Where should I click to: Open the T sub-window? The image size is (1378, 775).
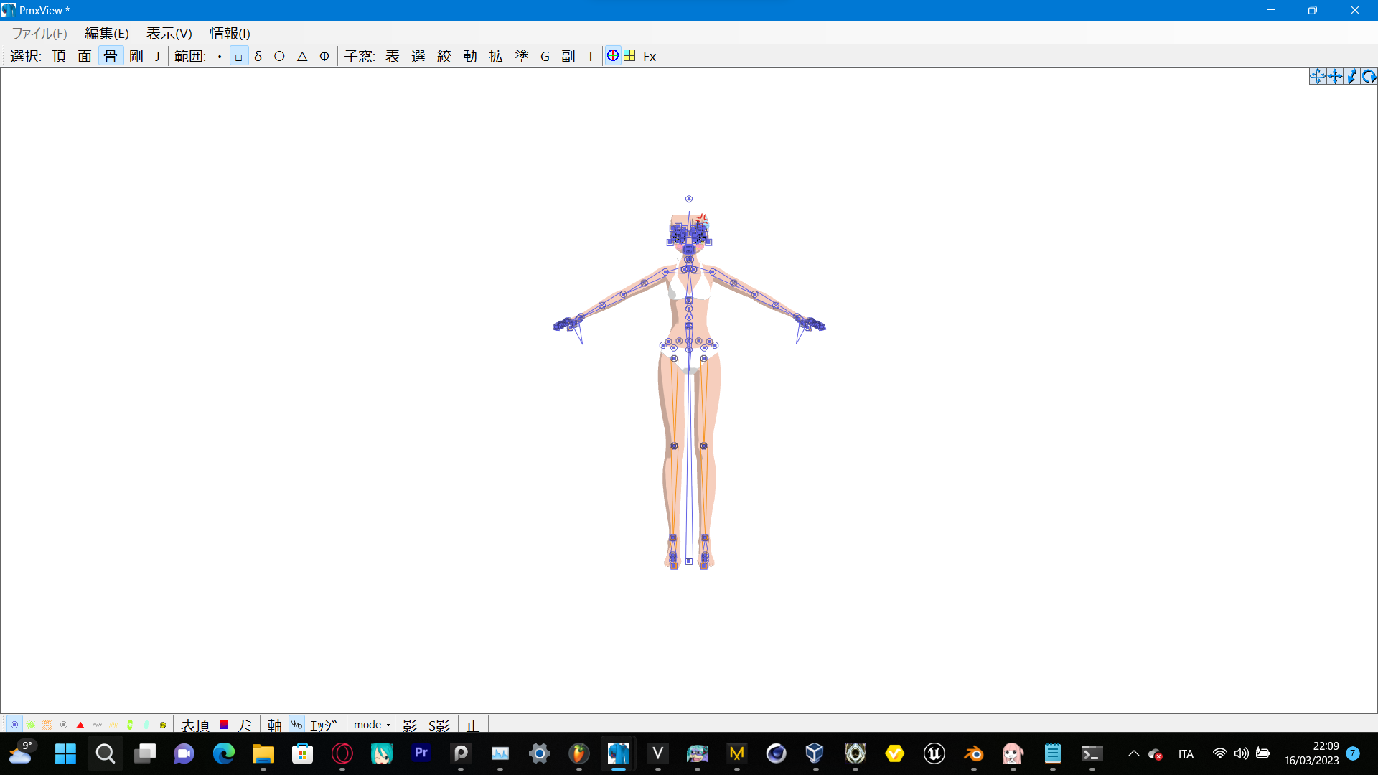tap(591, 56)
